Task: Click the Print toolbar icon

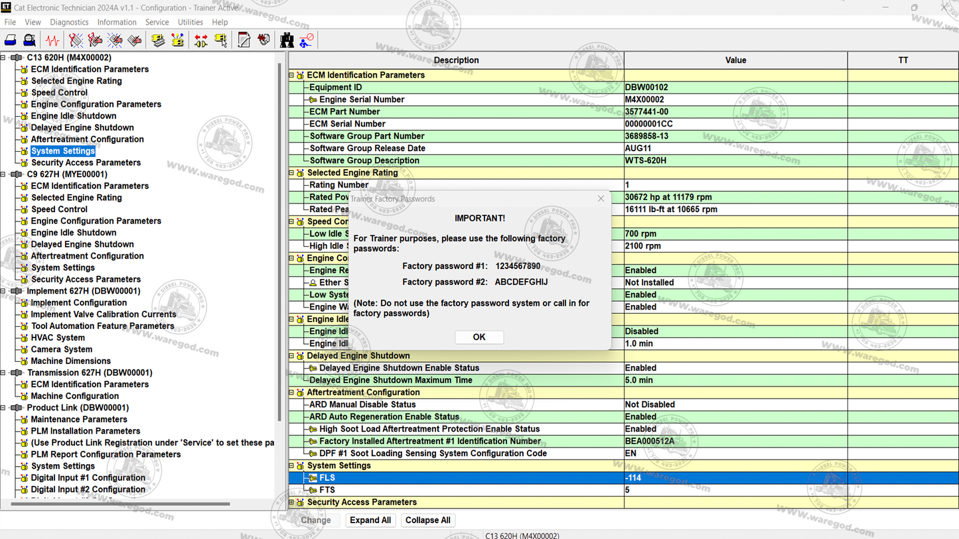Action: (x=11, y=40)
